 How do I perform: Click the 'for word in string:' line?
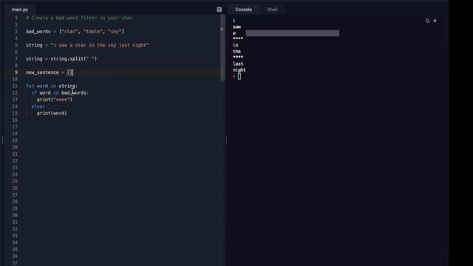[52, 86]
